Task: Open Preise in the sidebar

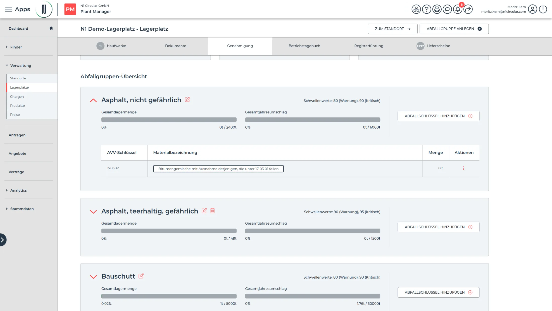Action: pos(15,115)
